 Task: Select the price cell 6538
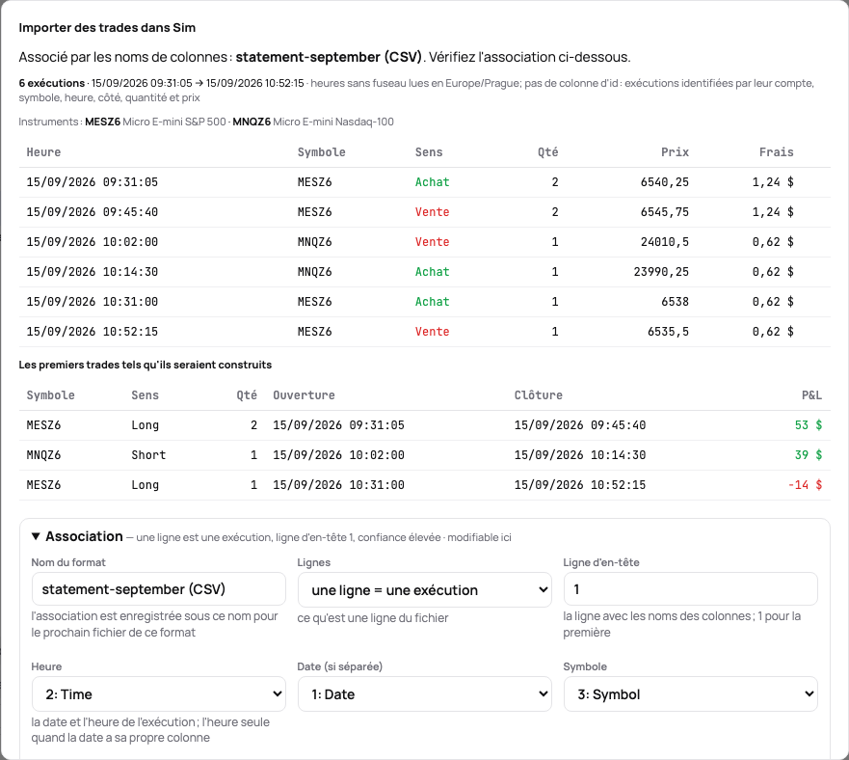(x=675, y=302)
